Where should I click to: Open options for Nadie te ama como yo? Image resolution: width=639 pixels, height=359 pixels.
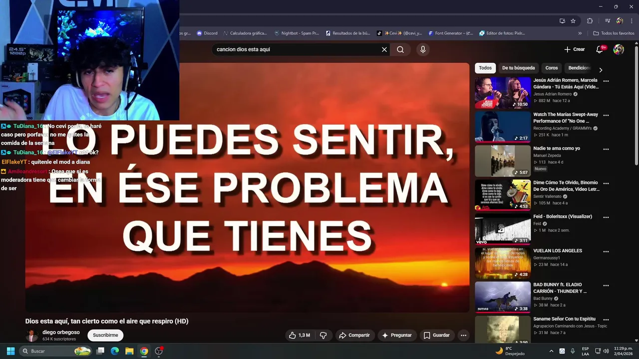(606, 149)
